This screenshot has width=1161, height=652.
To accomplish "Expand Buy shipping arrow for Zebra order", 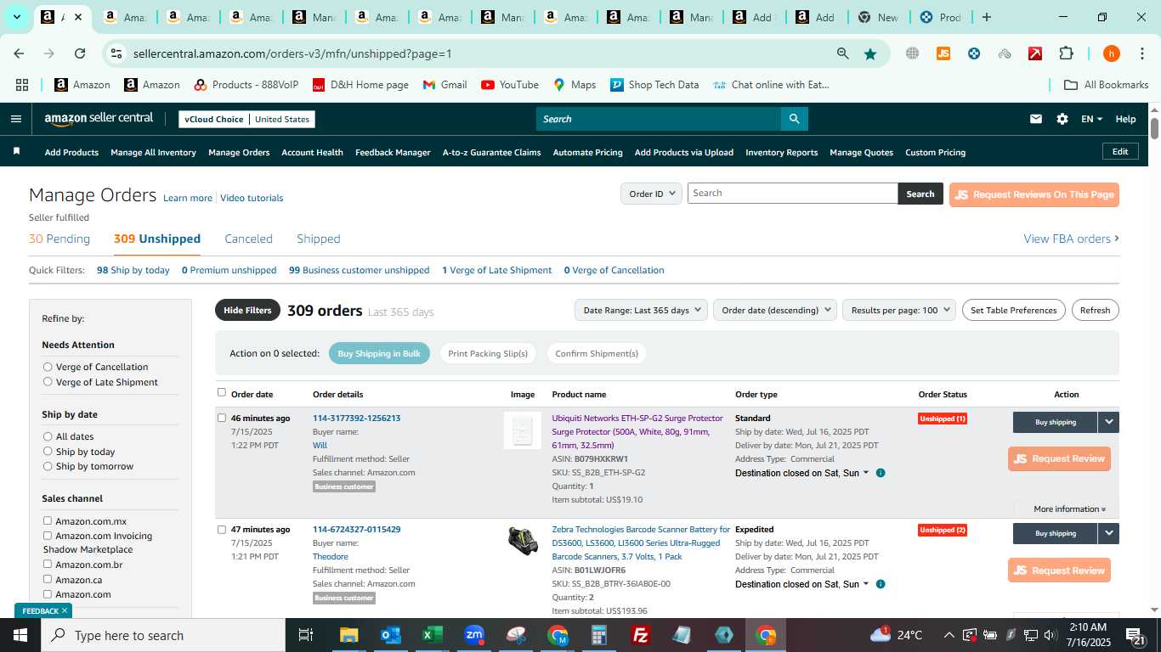I will pos(1108,533).
